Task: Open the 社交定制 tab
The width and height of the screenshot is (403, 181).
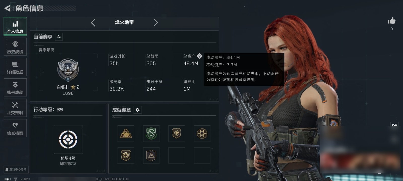Action: 15,108
